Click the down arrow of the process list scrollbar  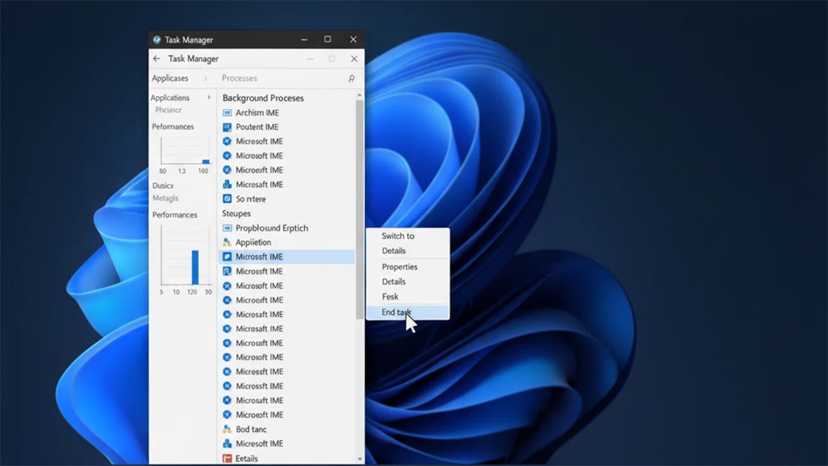tap(360, 459)
